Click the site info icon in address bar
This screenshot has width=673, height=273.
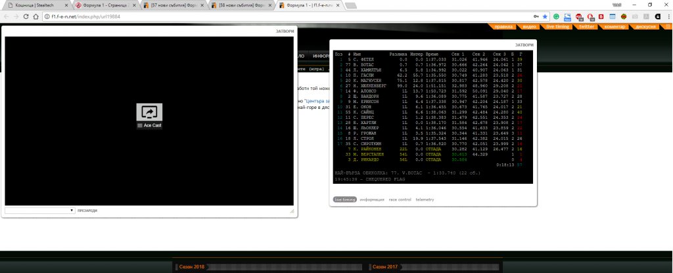pos(47,16)
